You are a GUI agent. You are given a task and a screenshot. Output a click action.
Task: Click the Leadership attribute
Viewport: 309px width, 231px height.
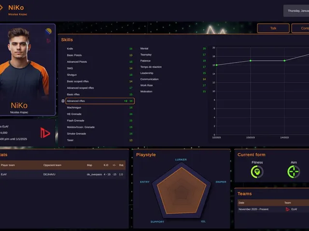[173, 73]
